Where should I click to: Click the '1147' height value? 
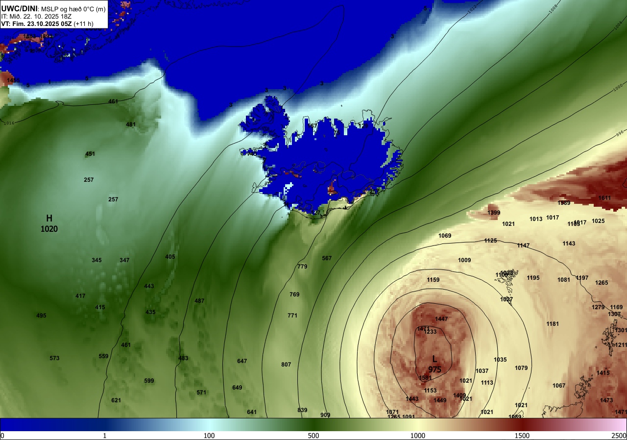pyautogui.click(x=523, y=245)
